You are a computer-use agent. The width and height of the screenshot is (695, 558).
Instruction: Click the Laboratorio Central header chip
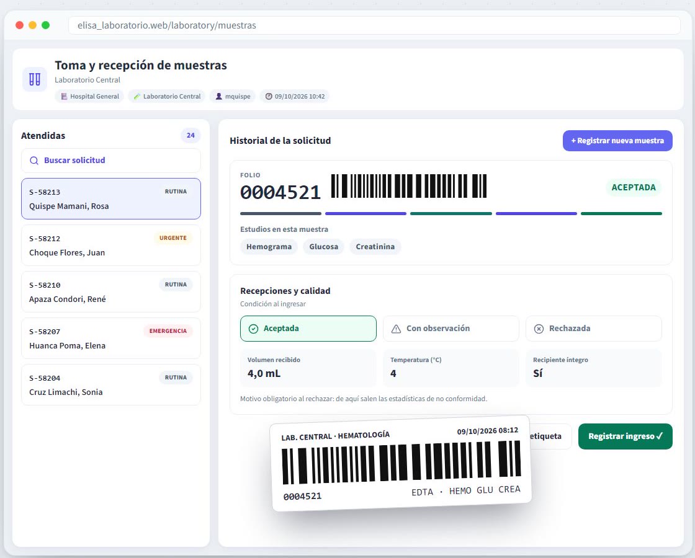tap(167, 96)
